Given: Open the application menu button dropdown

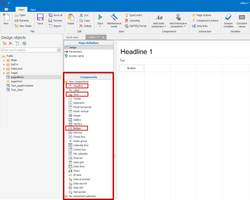Looking at the screenshot, I should [7, 9].
